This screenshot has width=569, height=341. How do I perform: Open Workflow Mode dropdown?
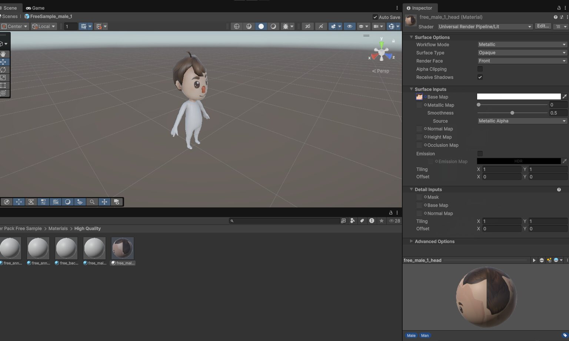[x=522, y=45]
